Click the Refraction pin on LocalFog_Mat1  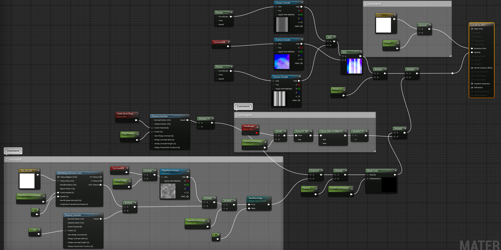472,88
